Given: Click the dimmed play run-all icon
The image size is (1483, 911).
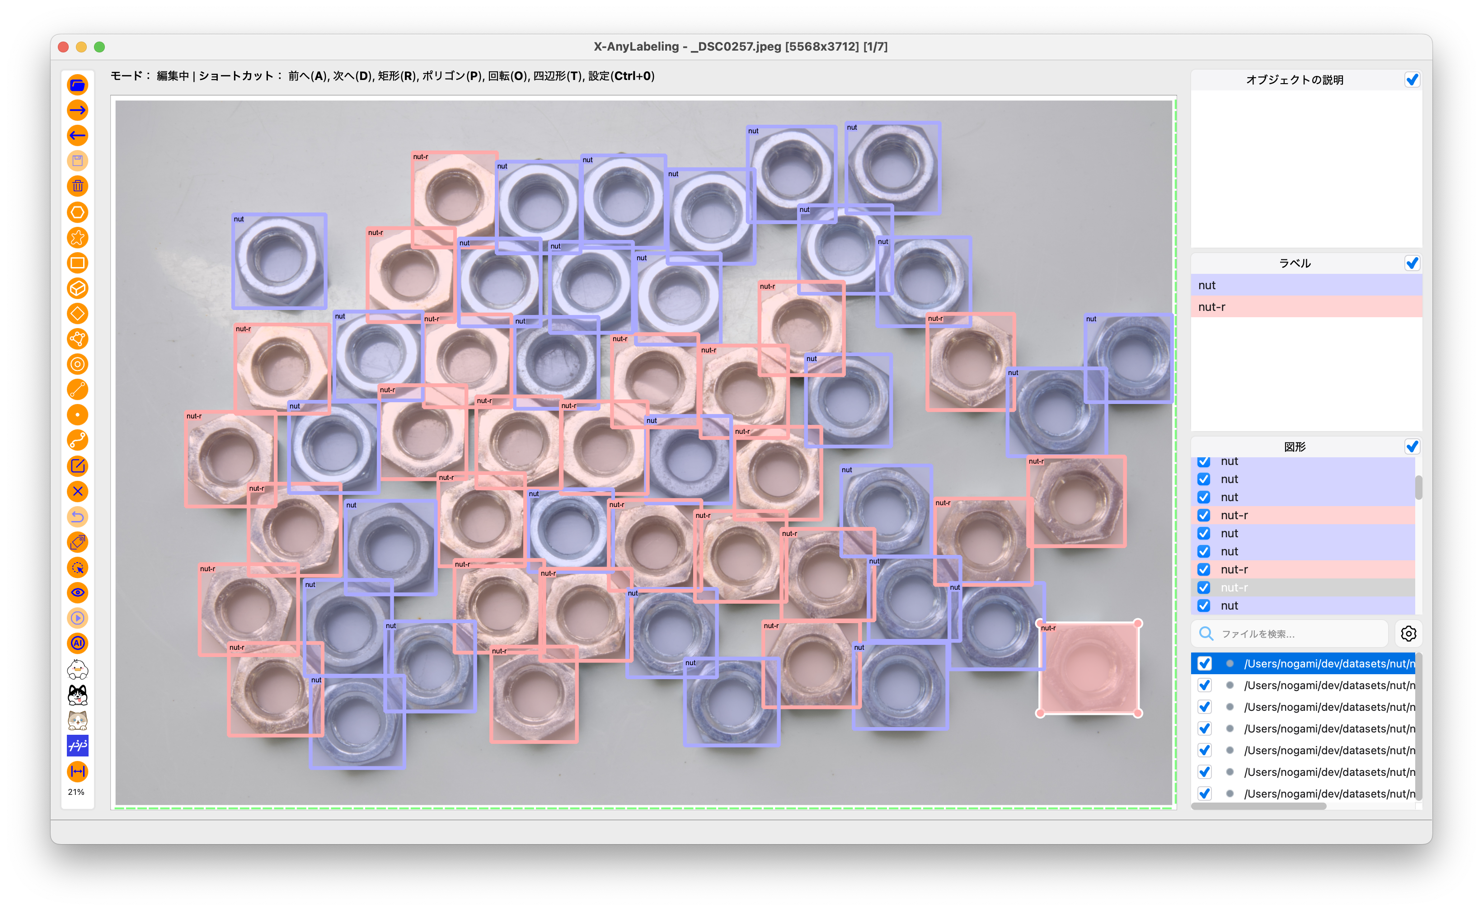Looking at the screenshot, I should point(78,618).
